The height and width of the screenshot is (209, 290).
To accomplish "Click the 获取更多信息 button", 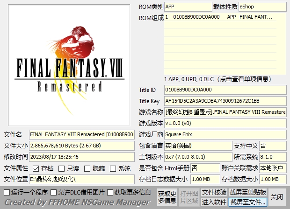I will click(x=167, y=197).
